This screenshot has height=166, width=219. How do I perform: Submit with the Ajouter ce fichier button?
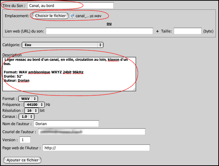click(22, 160)
